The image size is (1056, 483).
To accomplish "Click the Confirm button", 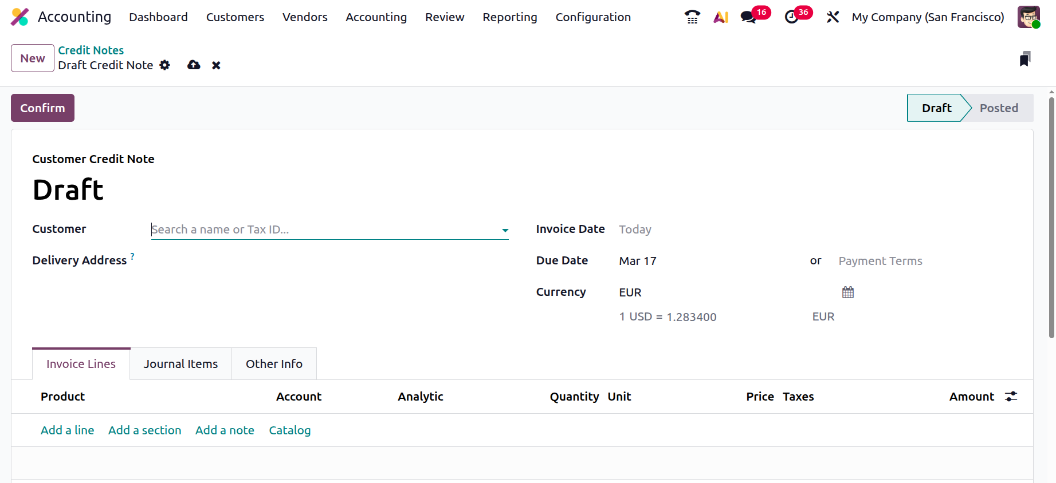I will tap(42, 108).
